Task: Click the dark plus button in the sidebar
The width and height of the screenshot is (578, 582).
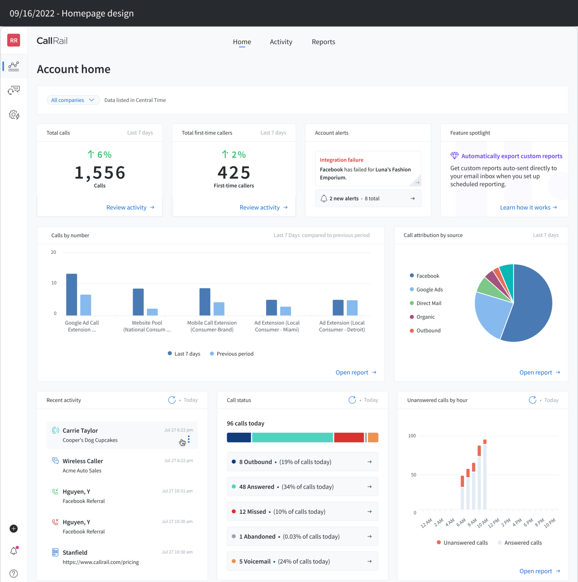Action: coord(14,528)
